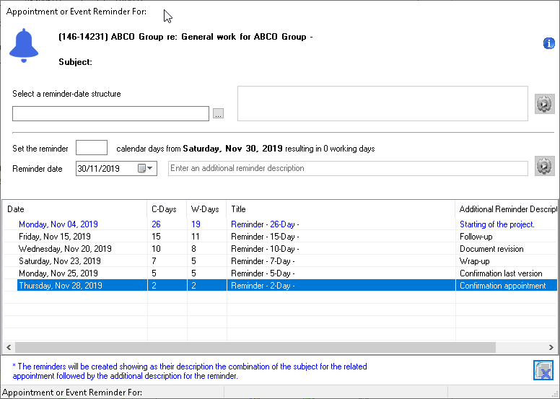Click the C-Days value 26
560x399 pixels.
point(156,224)
